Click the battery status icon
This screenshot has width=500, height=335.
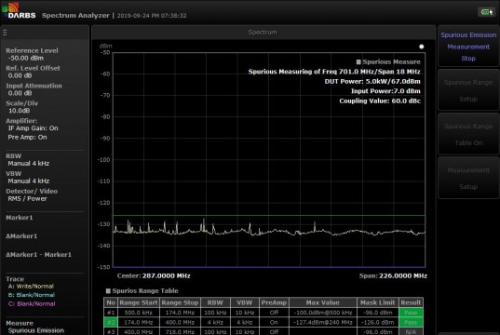[487, 12]
